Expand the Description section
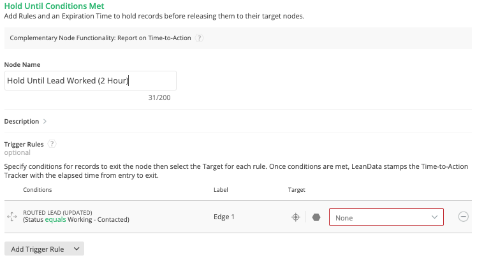The width and height of the screenshot is (477, 260). [x=26, y=121]
